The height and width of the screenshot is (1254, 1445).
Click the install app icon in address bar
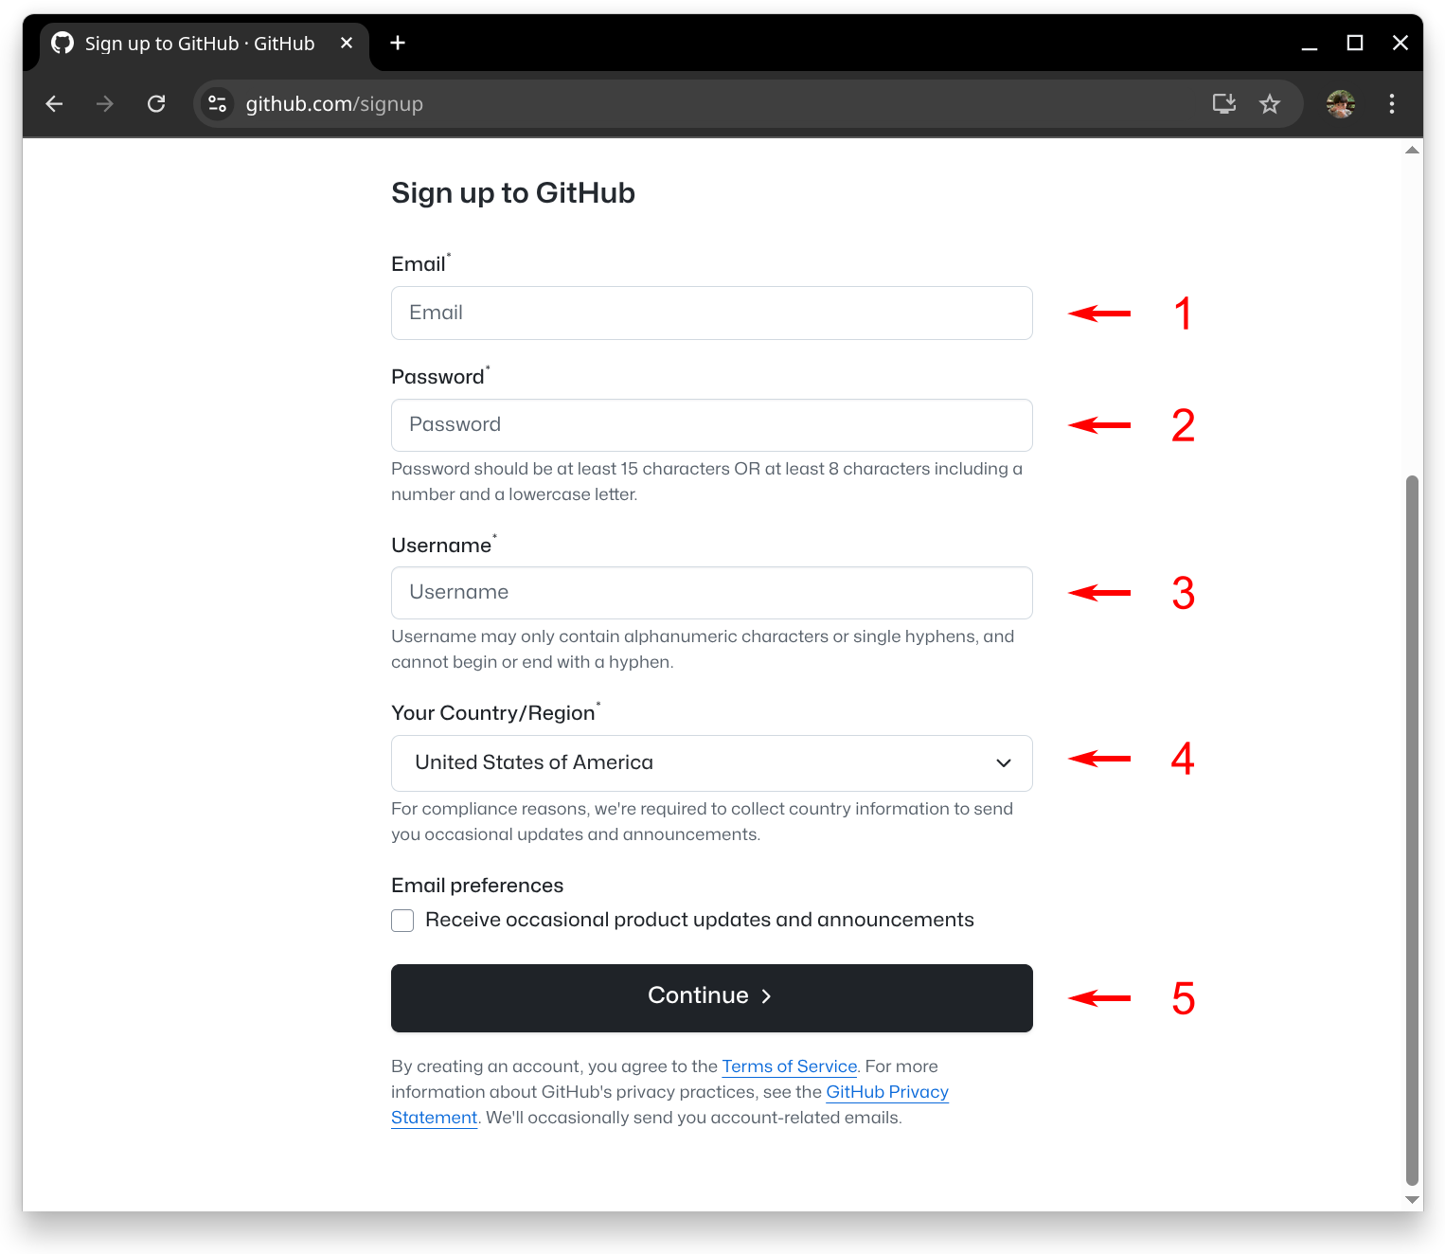(1224, 104)
